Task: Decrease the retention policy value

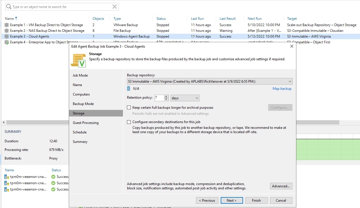Action: click(166, 99)
